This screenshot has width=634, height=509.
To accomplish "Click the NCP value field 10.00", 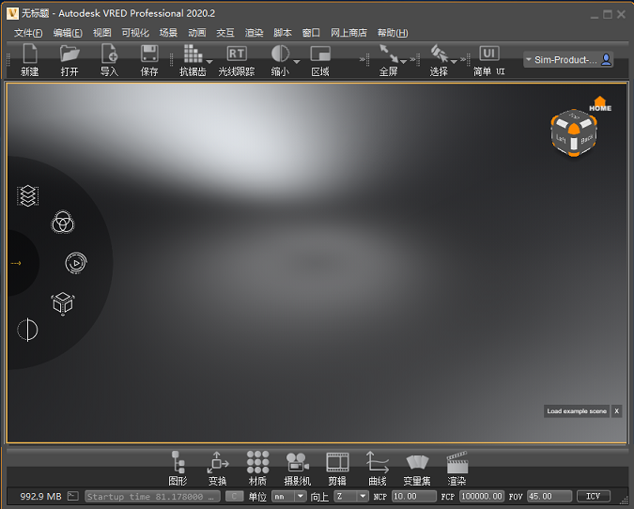I will [414, 496].
